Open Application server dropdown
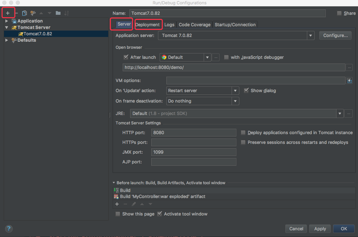The width and height of the screenshot is (358, 237). point(310,36)
